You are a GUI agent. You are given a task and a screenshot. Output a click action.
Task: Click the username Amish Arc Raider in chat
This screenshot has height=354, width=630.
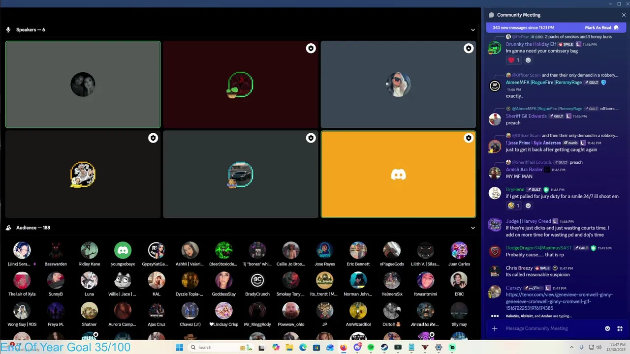click(524, 170)
